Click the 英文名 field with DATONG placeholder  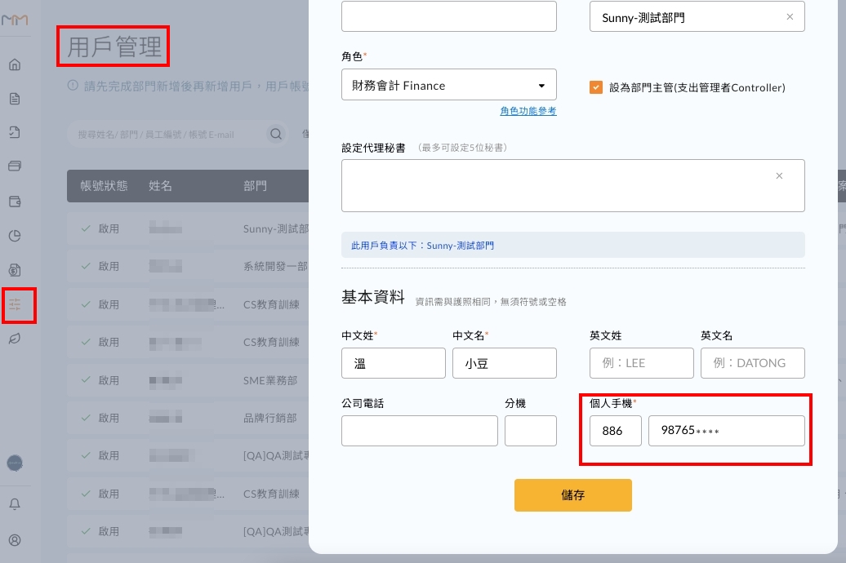tap(753, 363)
